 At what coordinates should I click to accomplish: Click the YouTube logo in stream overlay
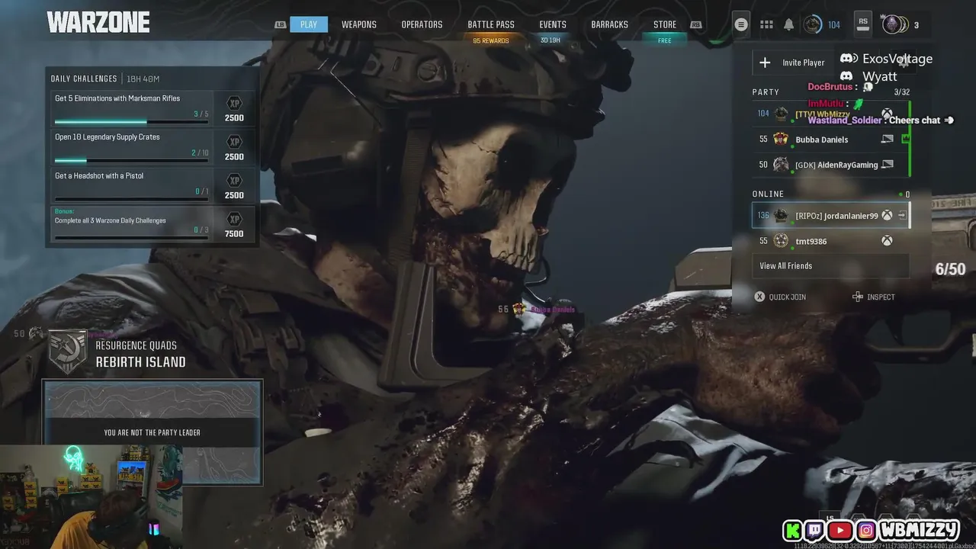840,530
